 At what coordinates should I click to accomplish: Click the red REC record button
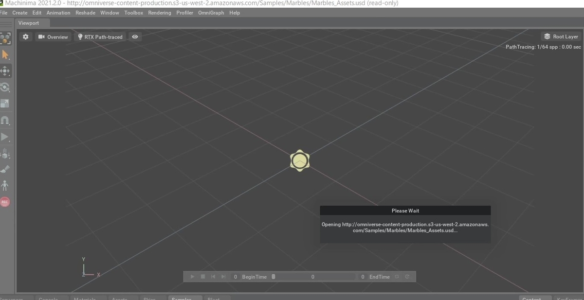click(5, 202)
